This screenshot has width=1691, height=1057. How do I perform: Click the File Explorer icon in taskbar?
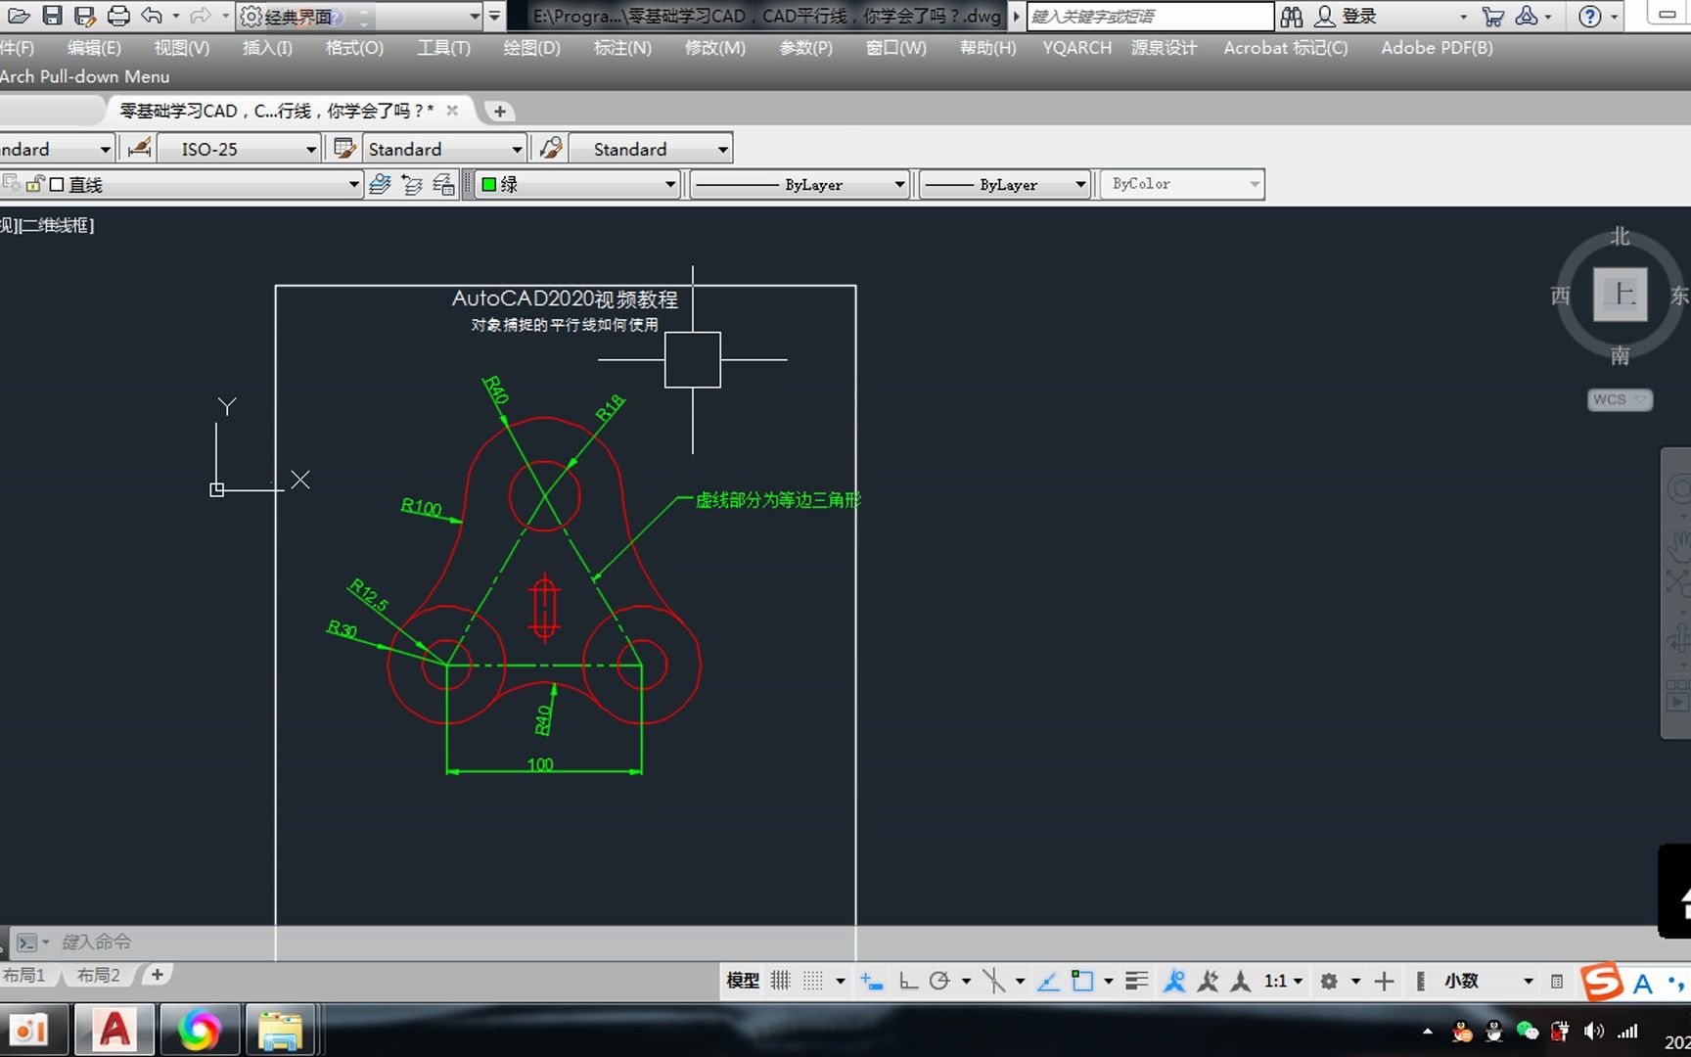[x=280, y=1030]
